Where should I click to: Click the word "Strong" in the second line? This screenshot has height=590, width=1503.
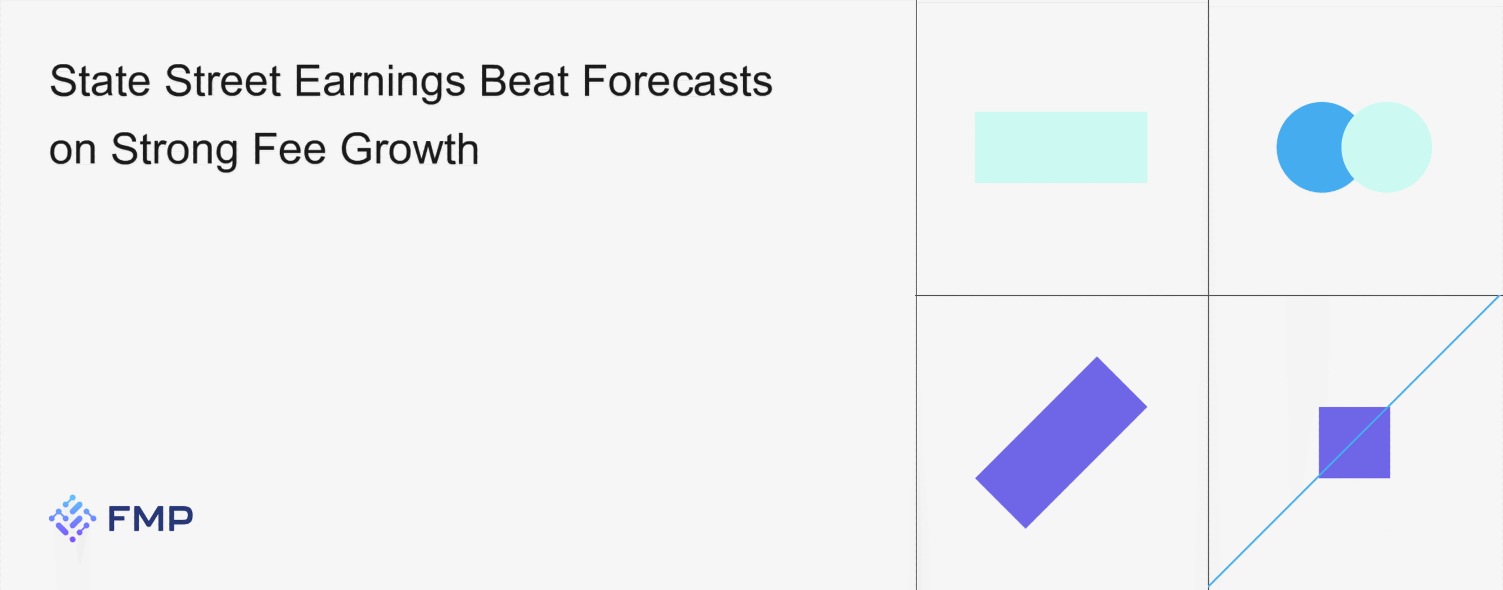coord(175,150)
